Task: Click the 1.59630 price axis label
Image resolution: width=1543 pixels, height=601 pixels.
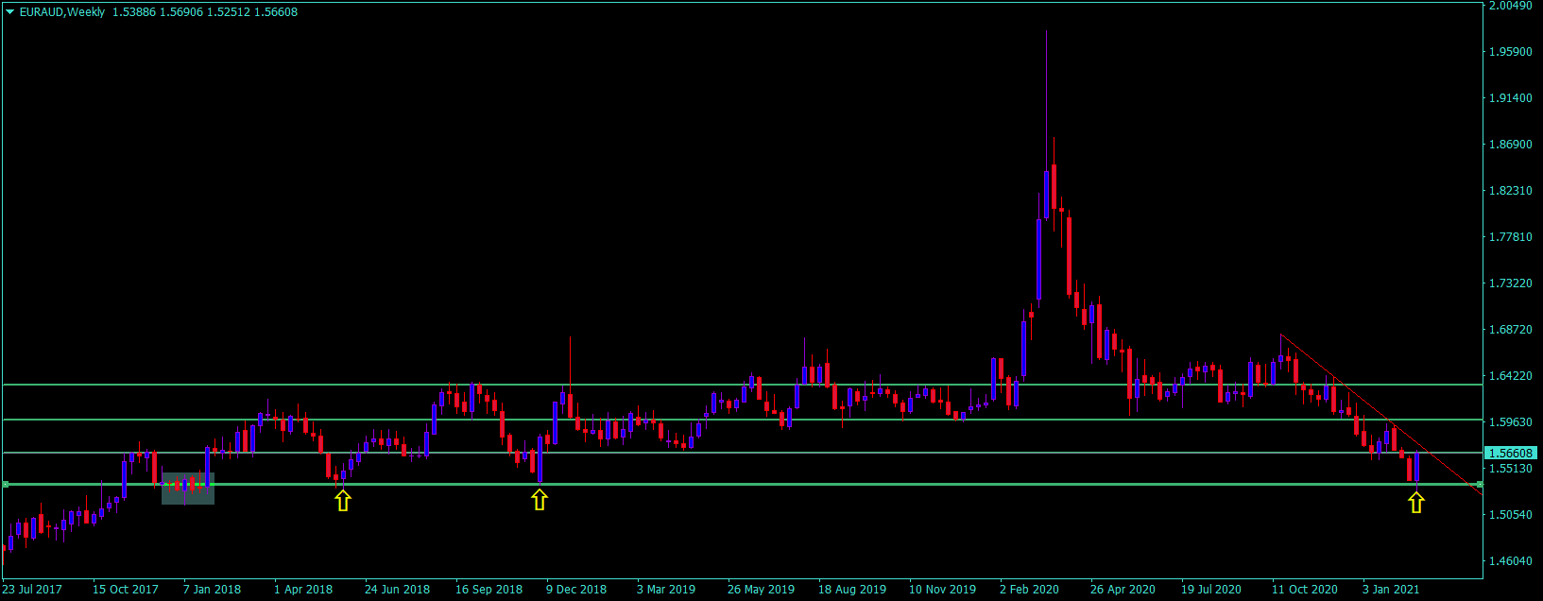Action: (x=1511, y=422)
